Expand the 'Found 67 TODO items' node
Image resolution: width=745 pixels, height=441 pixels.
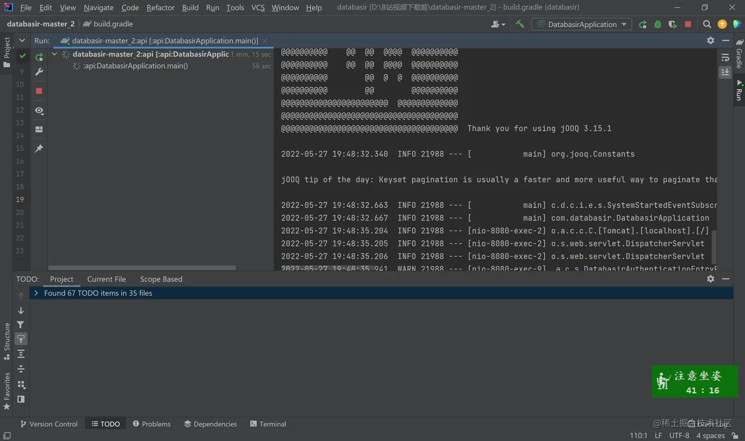(x=36, y=293)
